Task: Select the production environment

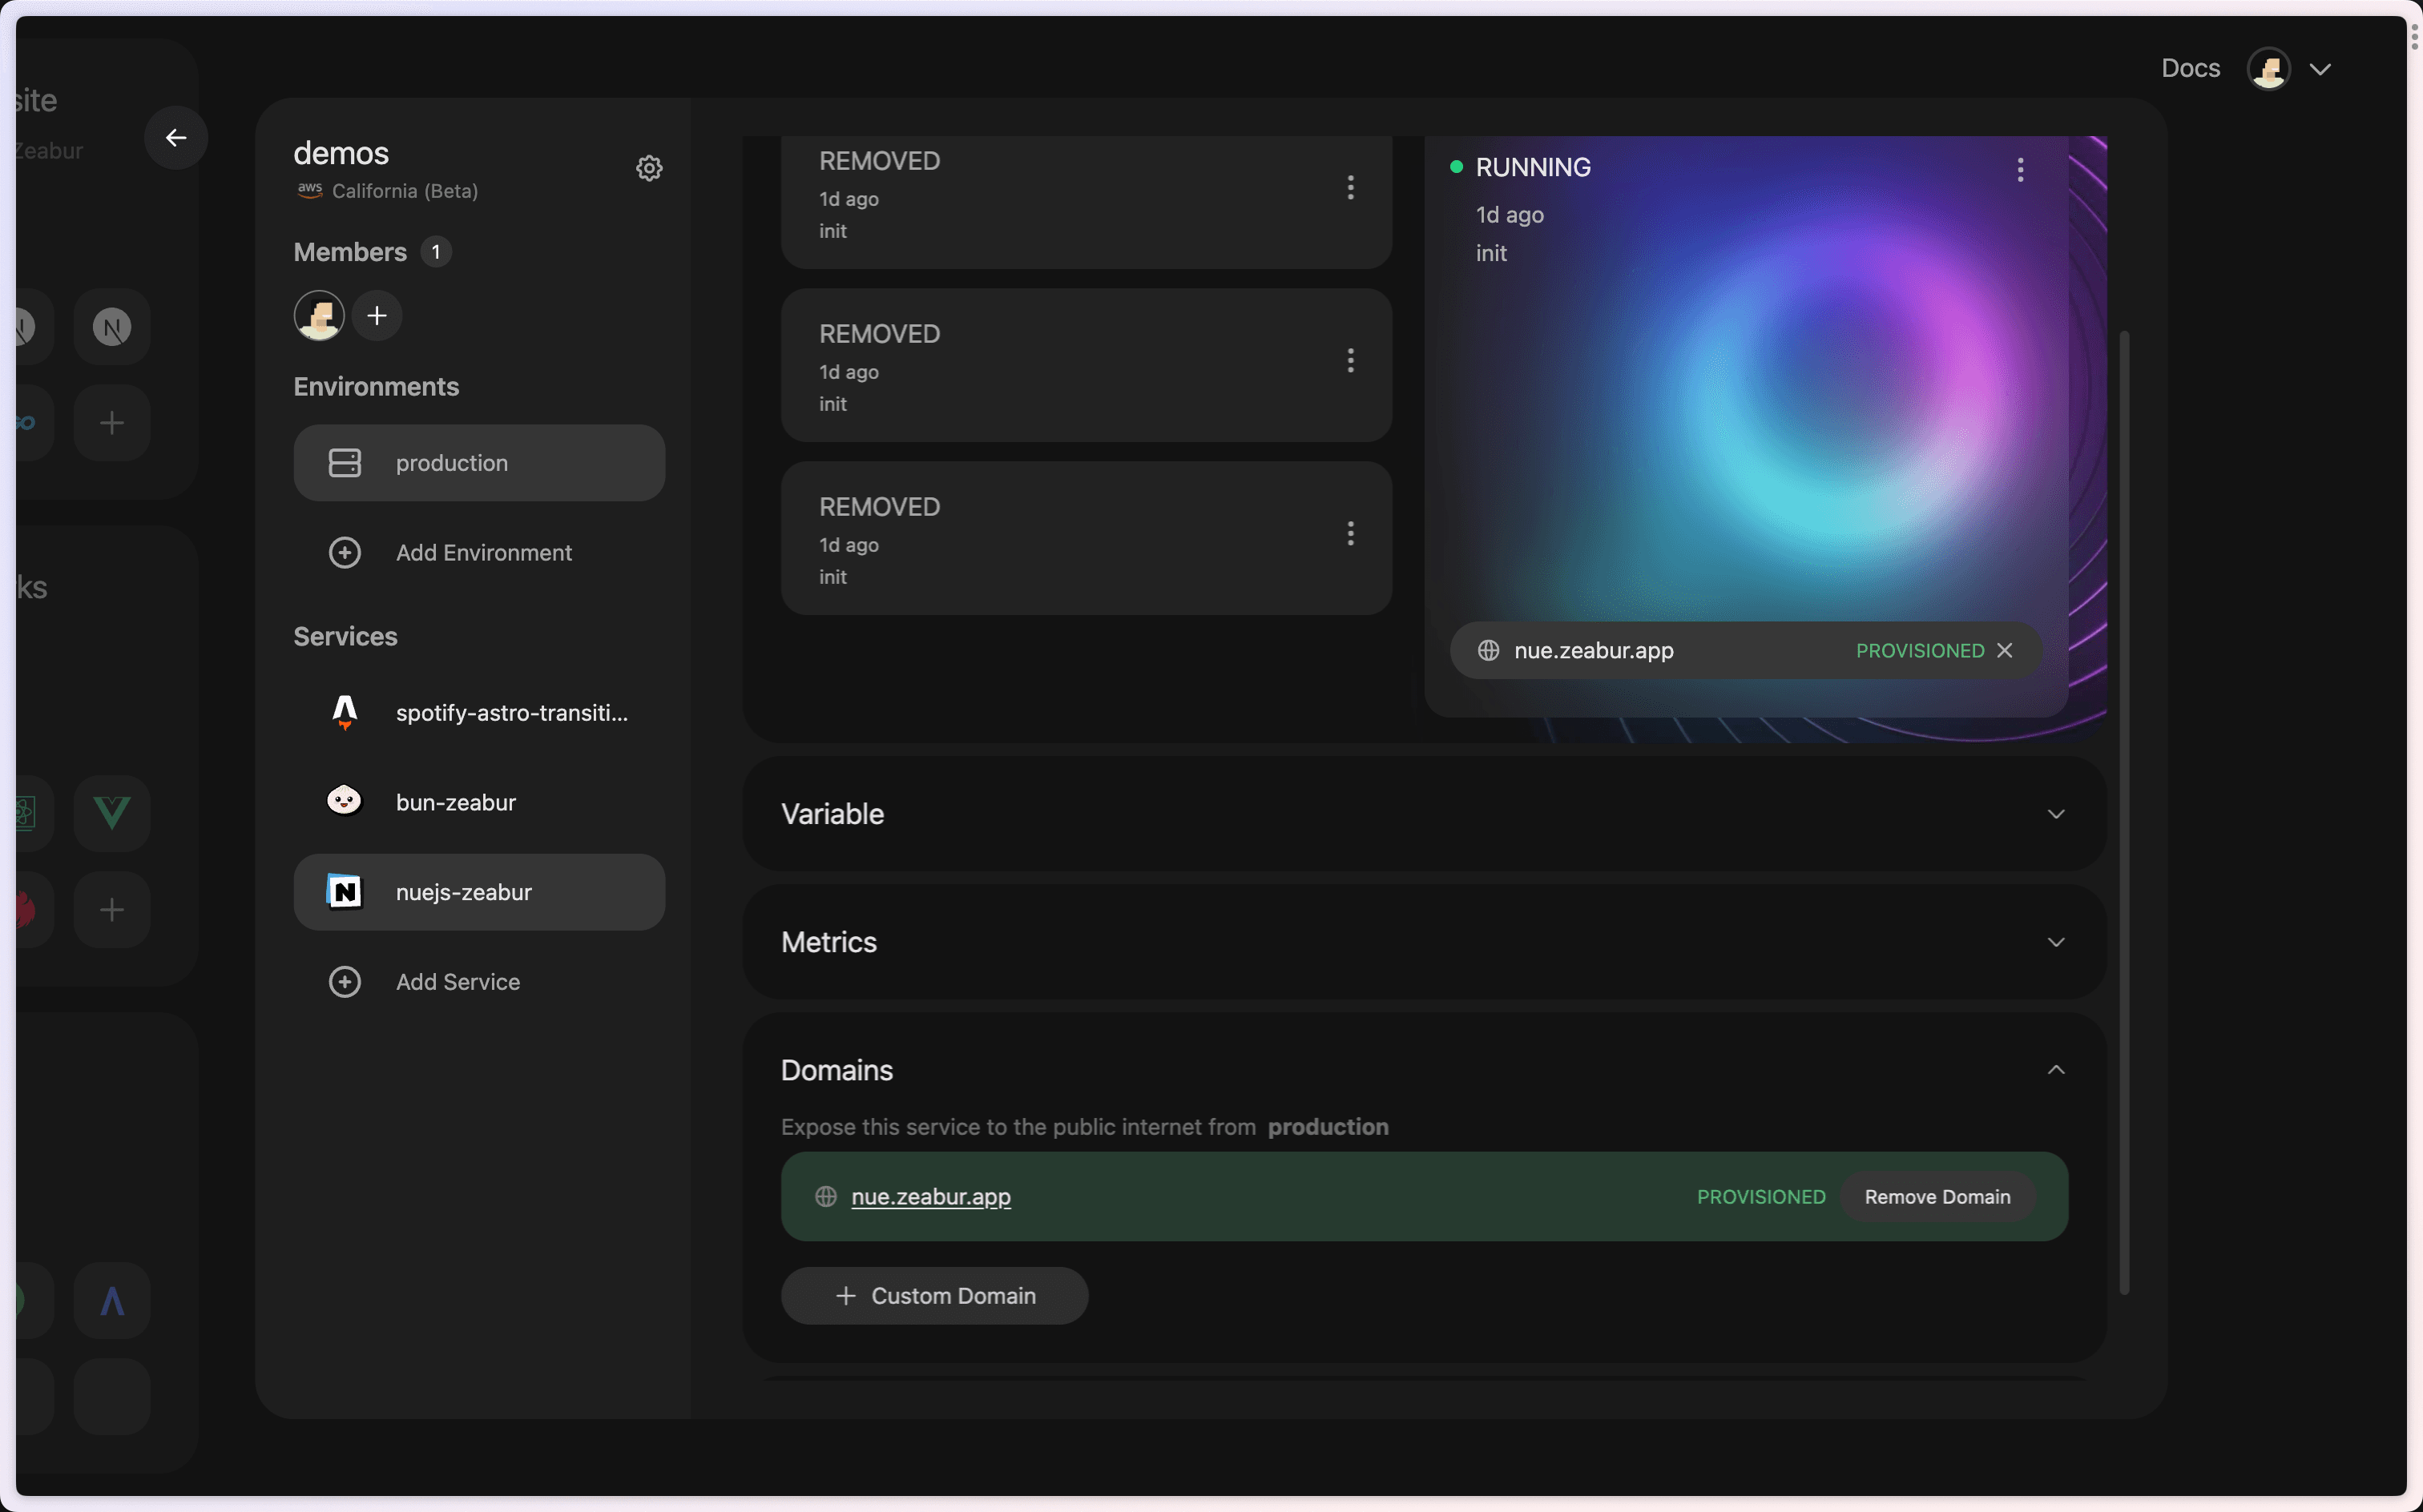Action: point(479,463)
